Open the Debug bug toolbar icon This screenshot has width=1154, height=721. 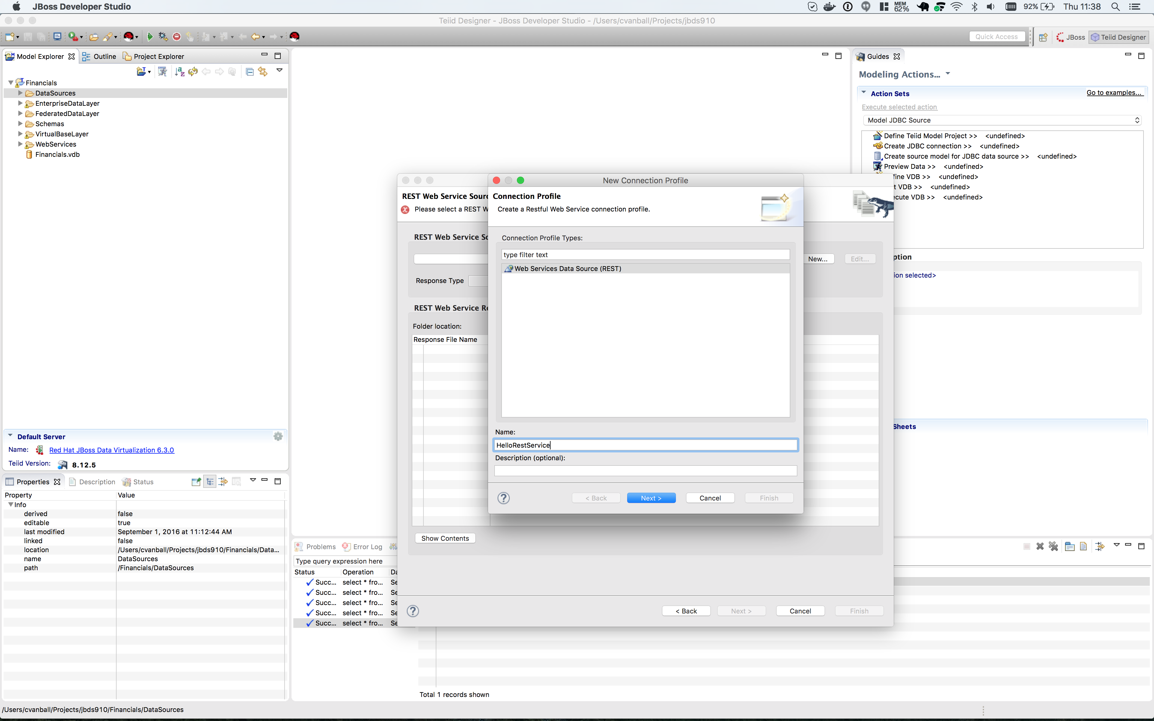coord(162,36)
